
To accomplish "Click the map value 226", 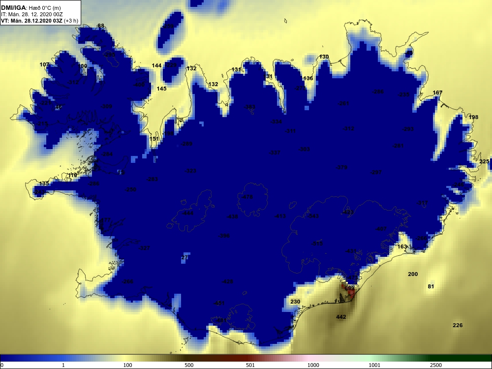I will pyautogui.click(x=458, y=325).
